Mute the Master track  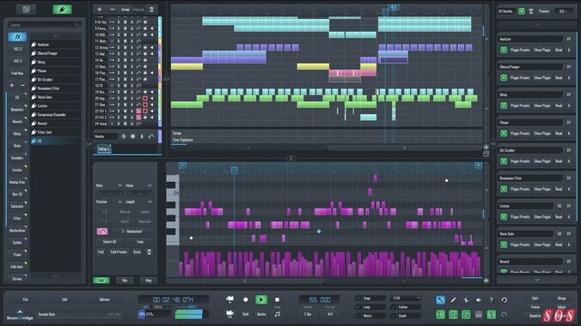133,136
